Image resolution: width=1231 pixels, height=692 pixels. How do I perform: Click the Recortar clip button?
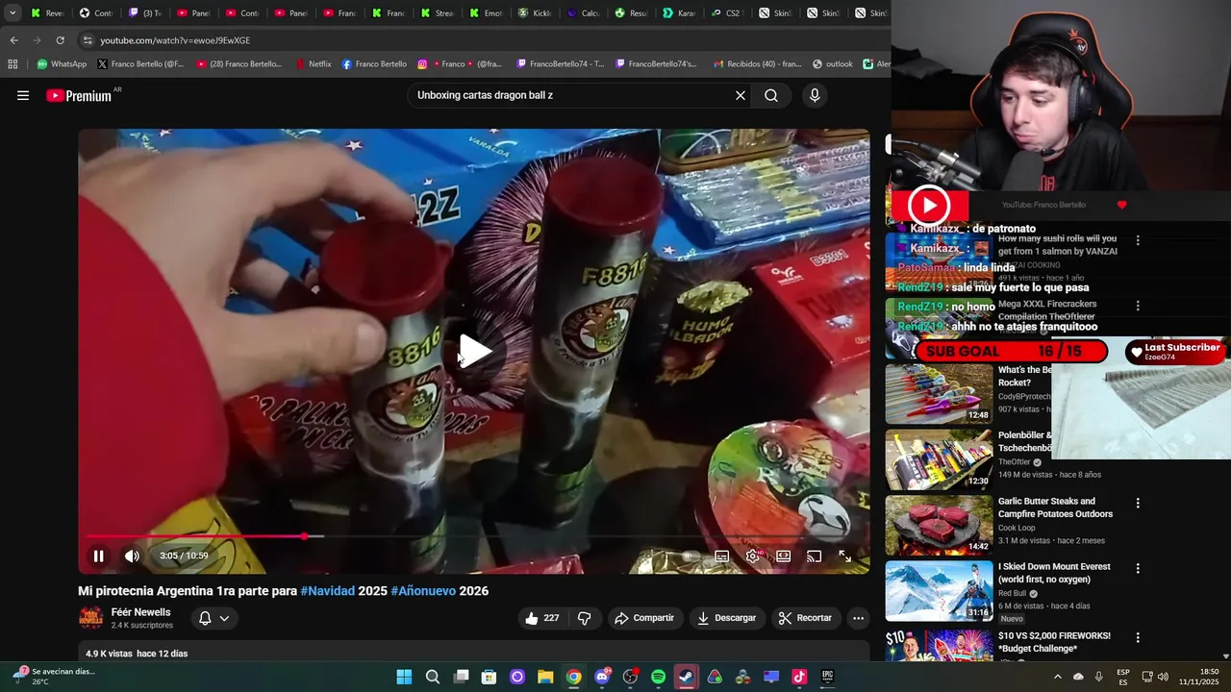[x=806, y=618]
